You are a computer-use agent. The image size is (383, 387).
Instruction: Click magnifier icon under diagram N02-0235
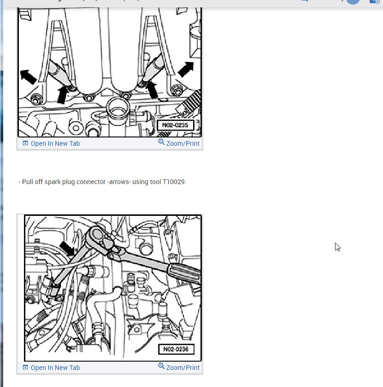pyautogui.click(x=161, y=142)
